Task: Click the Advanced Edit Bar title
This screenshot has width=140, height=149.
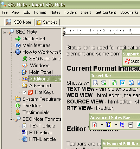Action: 120,144
